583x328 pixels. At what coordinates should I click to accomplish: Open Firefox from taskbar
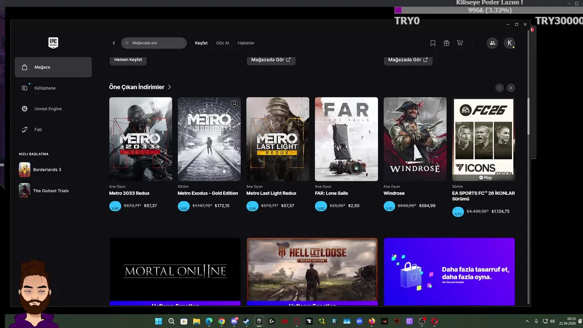click(372, 321)
